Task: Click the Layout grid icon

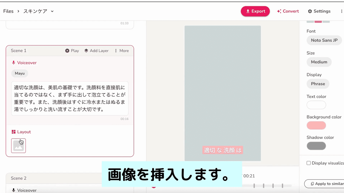Action: tap(13, 132)
